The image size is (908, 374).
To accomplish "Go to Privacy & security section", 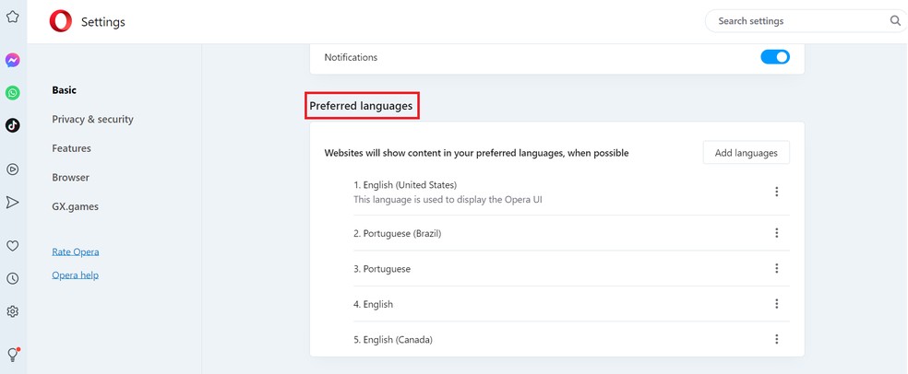I will (92, 119).
